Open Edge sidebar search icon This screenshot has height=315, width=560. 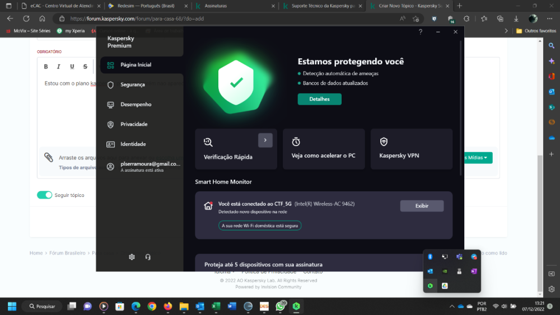[x=552, y=46]
